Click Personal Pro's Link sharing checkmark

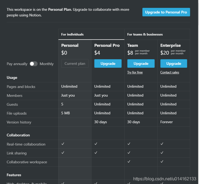(96, 153)
